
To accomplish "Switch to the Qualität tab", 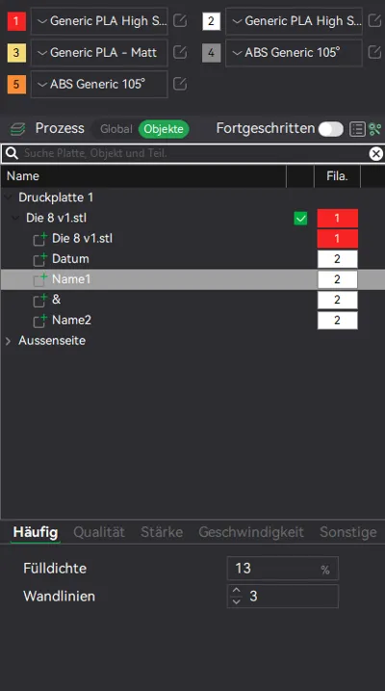I will tap(99, 532).
